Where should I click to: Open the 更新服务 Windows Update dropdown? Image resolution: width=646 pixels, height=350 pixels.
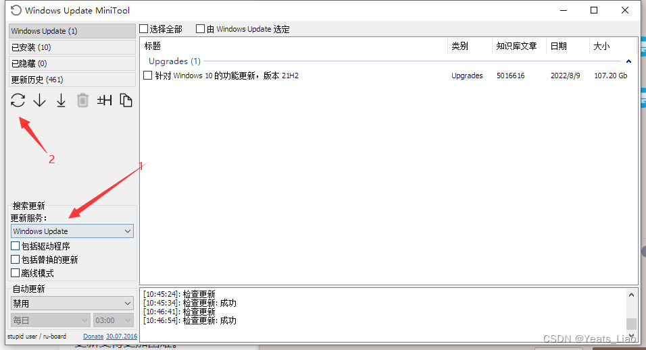coord(72,231)
